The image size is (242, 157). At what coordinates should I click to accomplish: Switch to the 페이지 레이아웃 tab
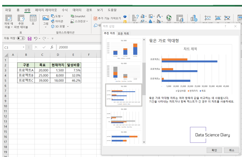(x=46, y=10)
